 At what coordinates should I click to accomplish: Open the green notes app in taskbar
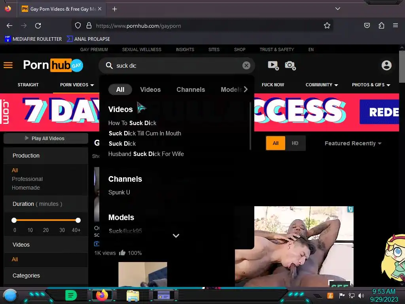(71, 295)
